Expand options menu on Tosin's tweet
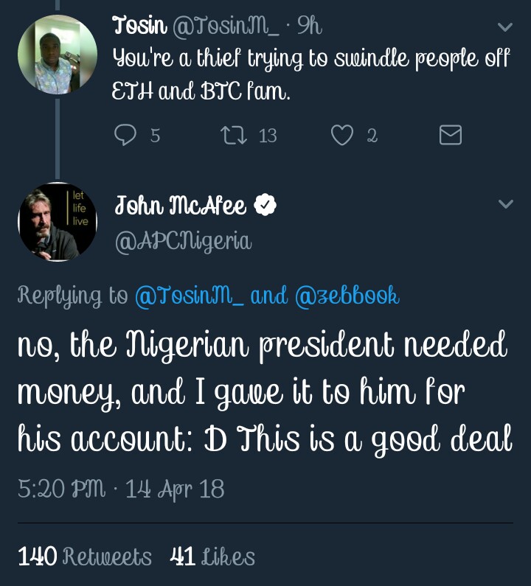The image size is (531, 586). click(505, 27)
